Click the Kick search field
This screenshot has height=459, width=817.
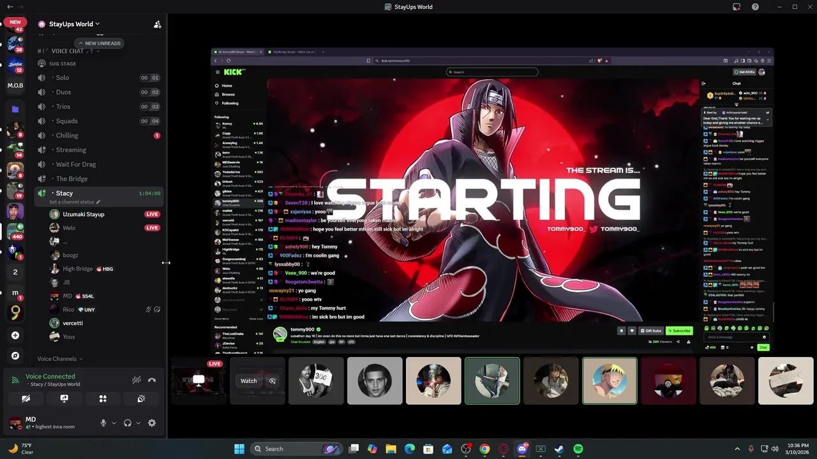(492, 72)
